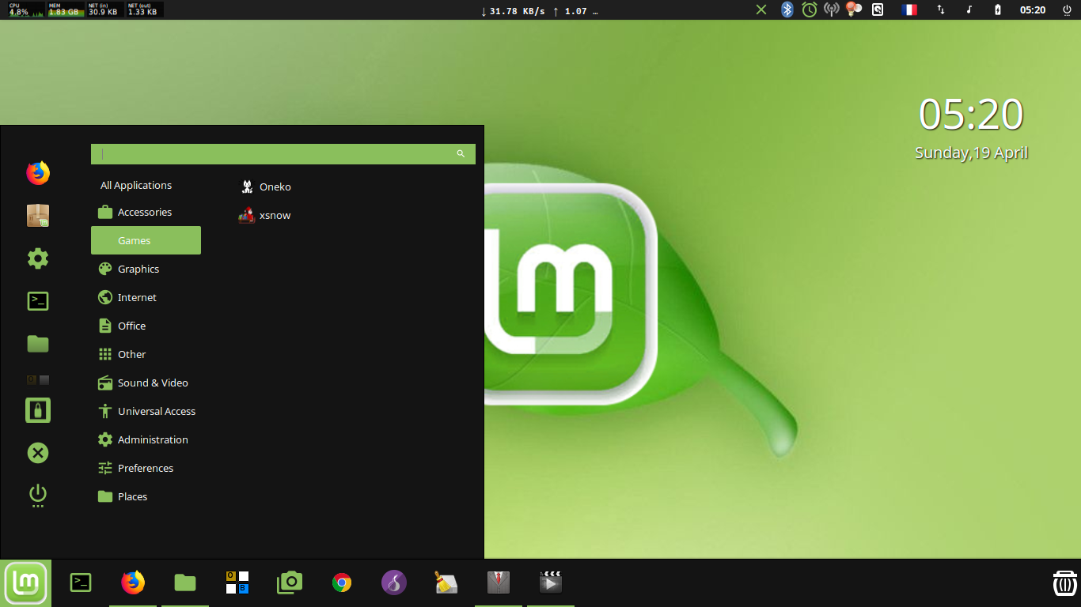Open Google Chrome from taskbar

point(342,583)
